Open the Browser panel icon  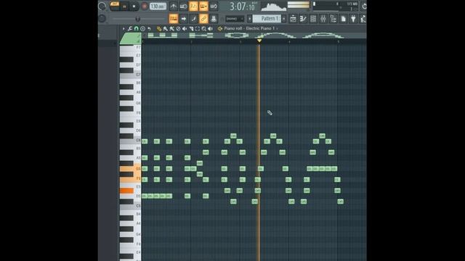[x=333, y=19]
